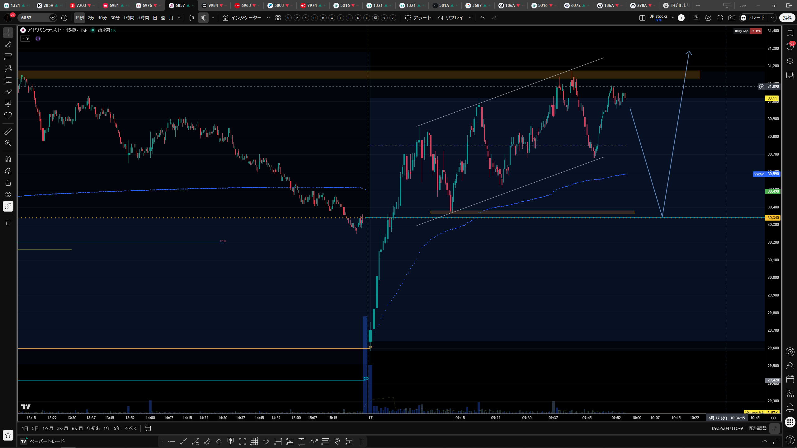Open the new tab plus button
The width and height of the screenshot is (797, 448).
[698, 6]
